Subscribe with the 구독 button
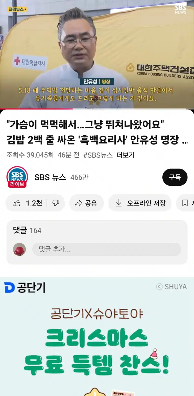This screenshot has height=396, width=194. pyautogui.click(x=175, y=177)
